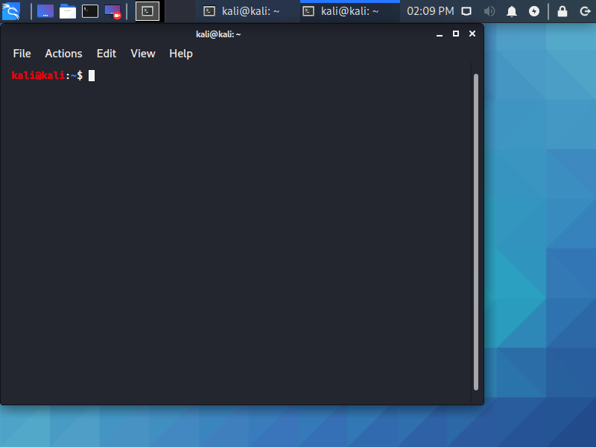Screen dimensions: 596x447
Task: Click the show desktop icon in panel
Action: pos(45,11)
